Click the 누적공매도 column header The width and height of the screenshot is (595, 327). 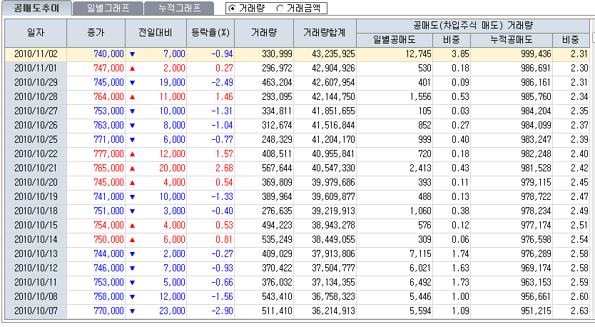click(x=512, y=39)
